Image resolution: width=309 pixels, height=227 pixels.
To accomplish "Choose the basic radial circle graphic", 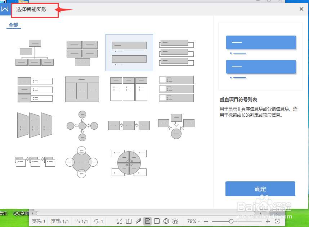I will [82, 162].
